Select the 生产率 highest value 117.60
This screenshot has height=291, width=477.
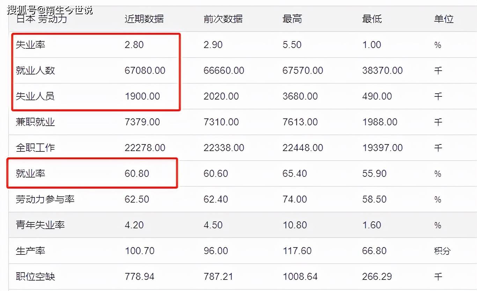click(x=297, y=251)
